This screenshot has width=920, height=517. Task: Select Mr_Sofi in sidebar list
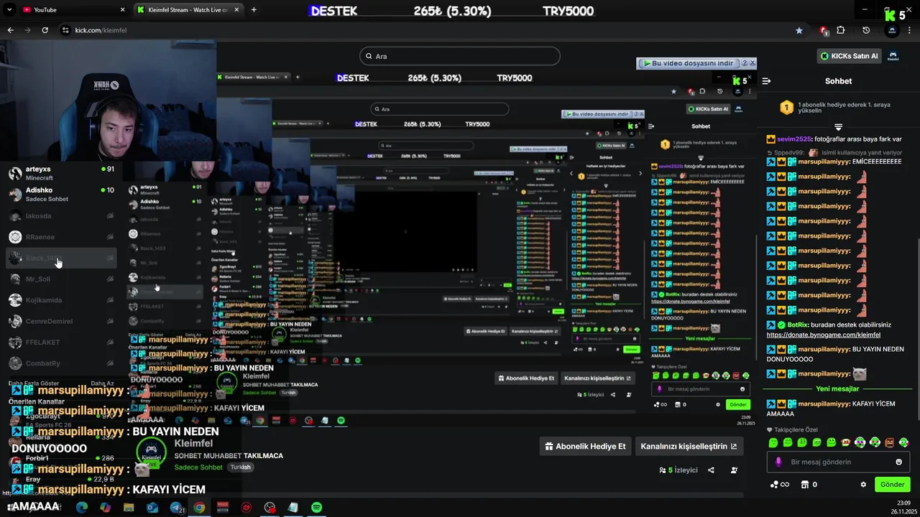pyautogui.click(x=61, y=279)
